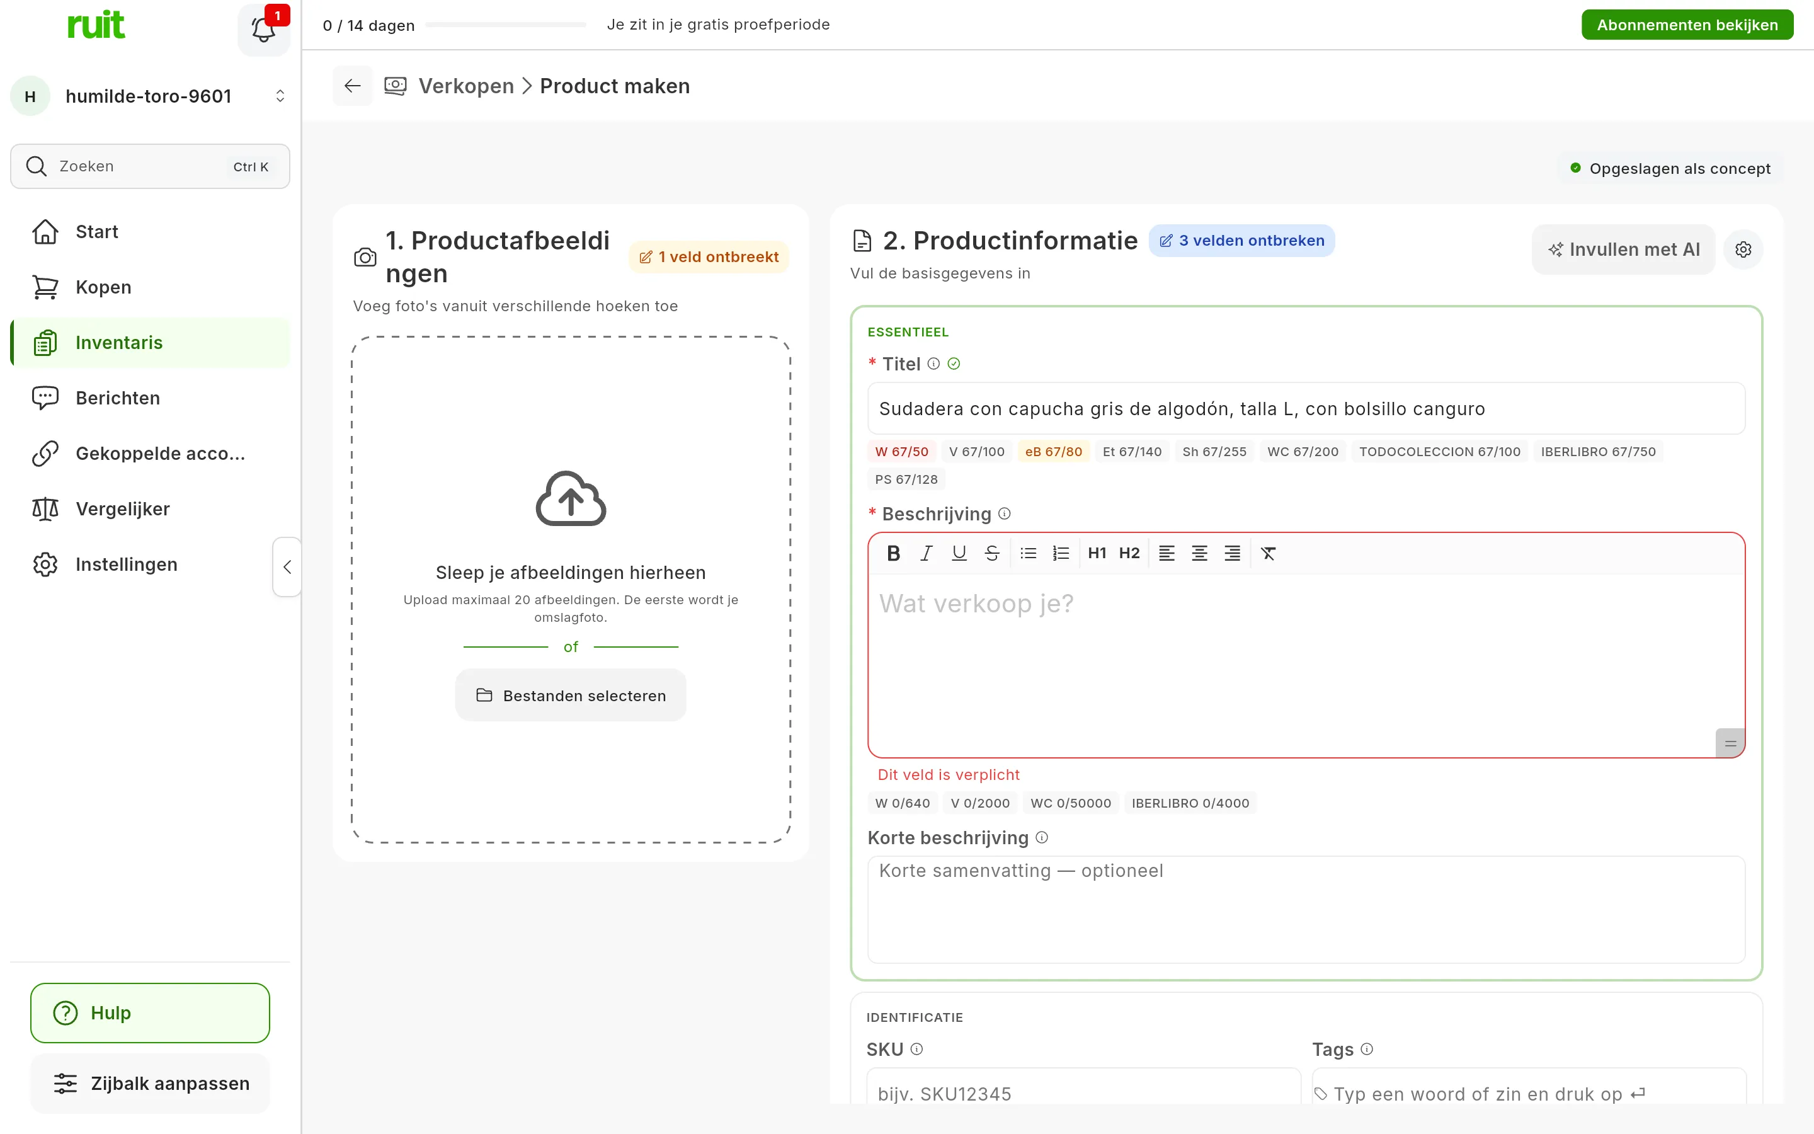
Task: Click the SKU info icon
Action: (916, 1049)
